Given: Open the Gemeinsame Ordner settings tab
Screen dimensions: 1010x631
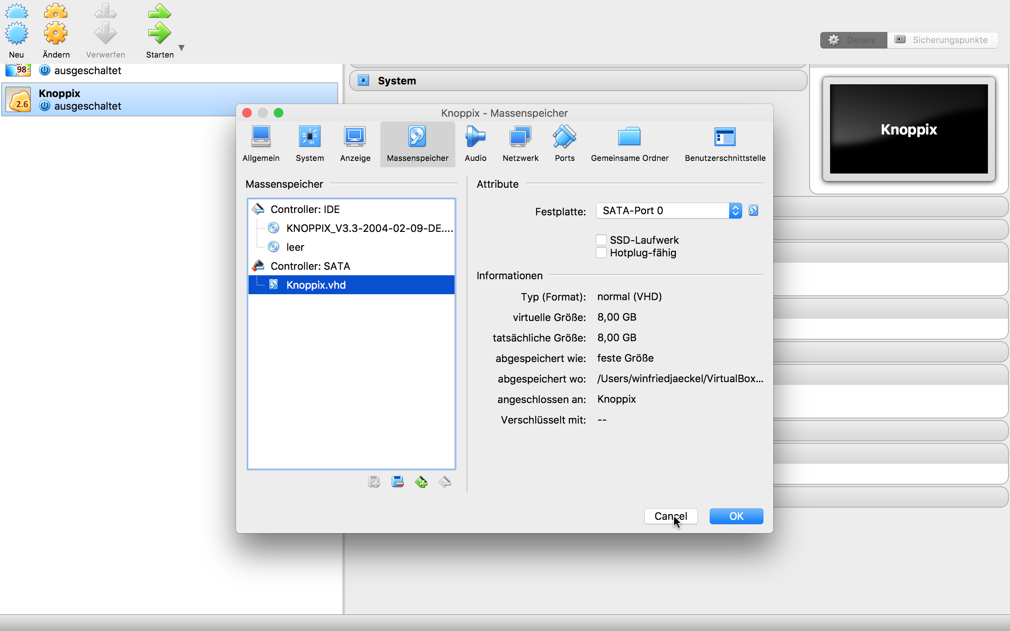Looking at the screenshot, I should pyautogui.click(x=629, y=144).
